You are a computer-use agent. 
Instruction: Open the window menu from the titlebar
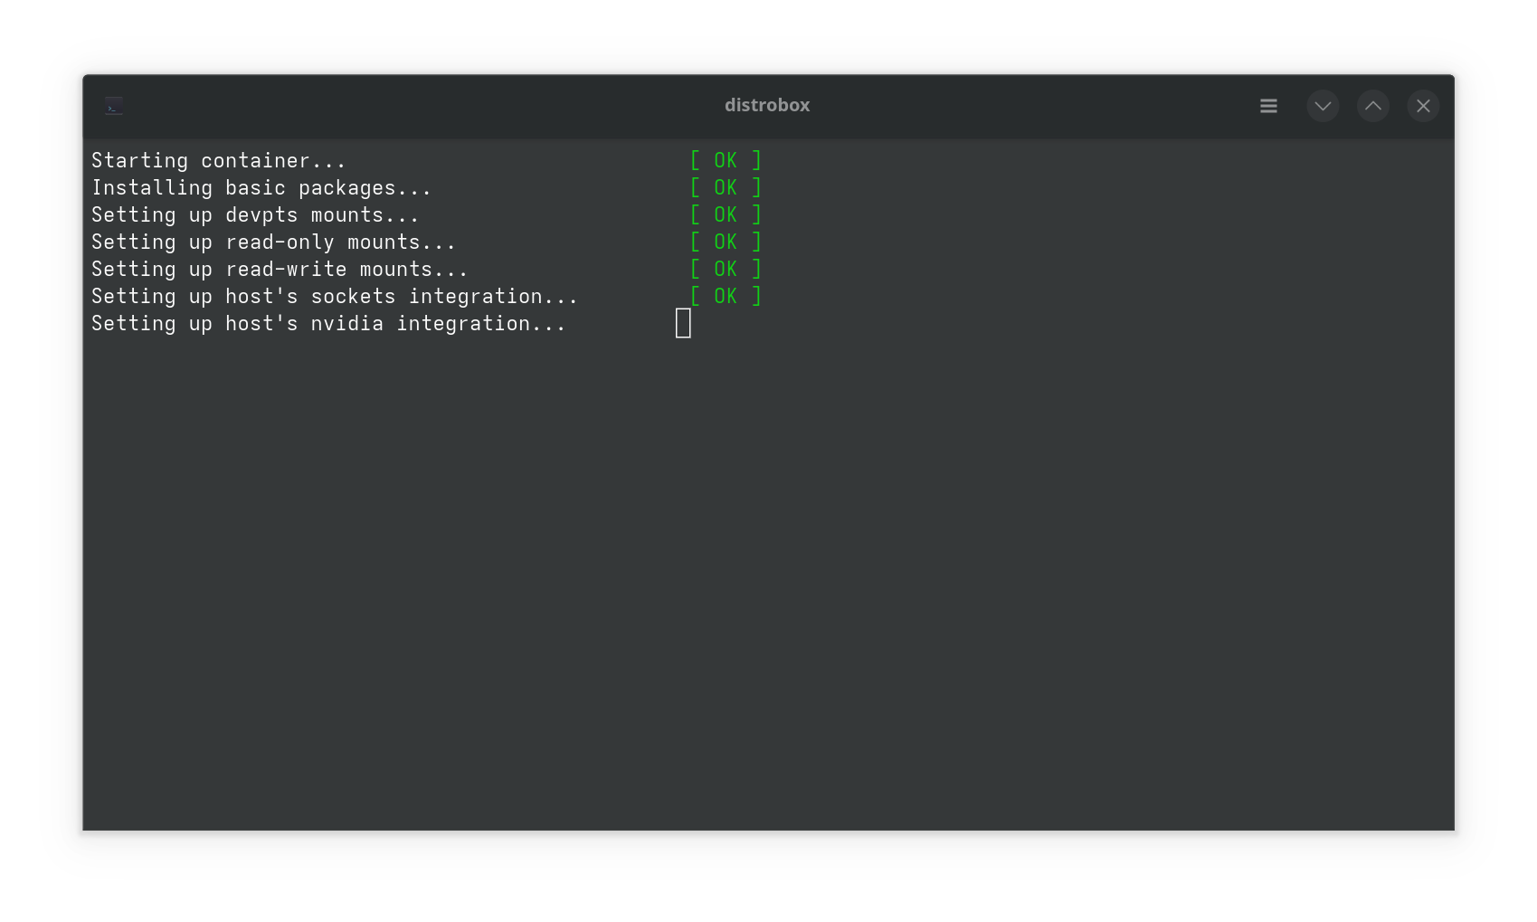click(1268, 106)
